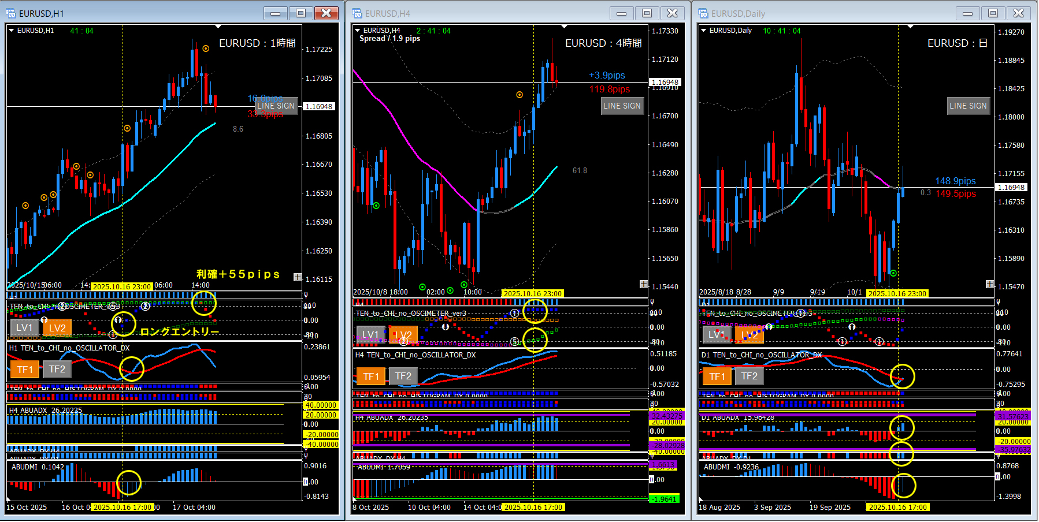Click the H1 chart 2025.10.16 23:00 time label
This screenshot has width=1039, height=522.
[122, 287]
